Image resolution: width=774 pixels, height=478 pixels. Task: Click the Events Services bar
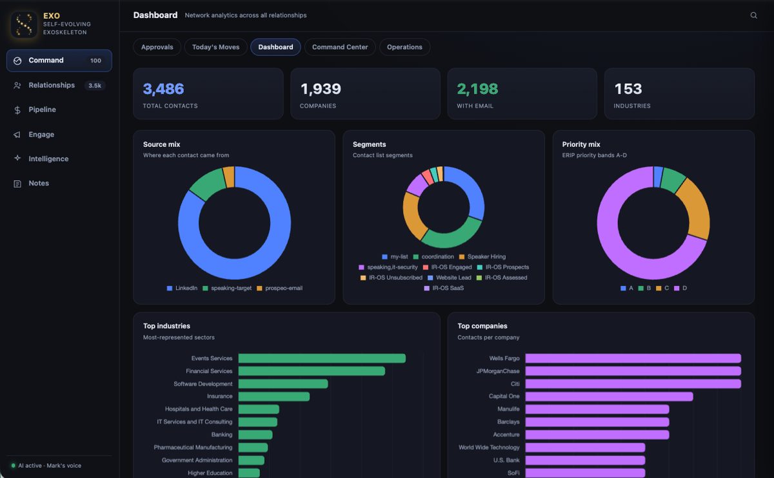coord(322,358)
